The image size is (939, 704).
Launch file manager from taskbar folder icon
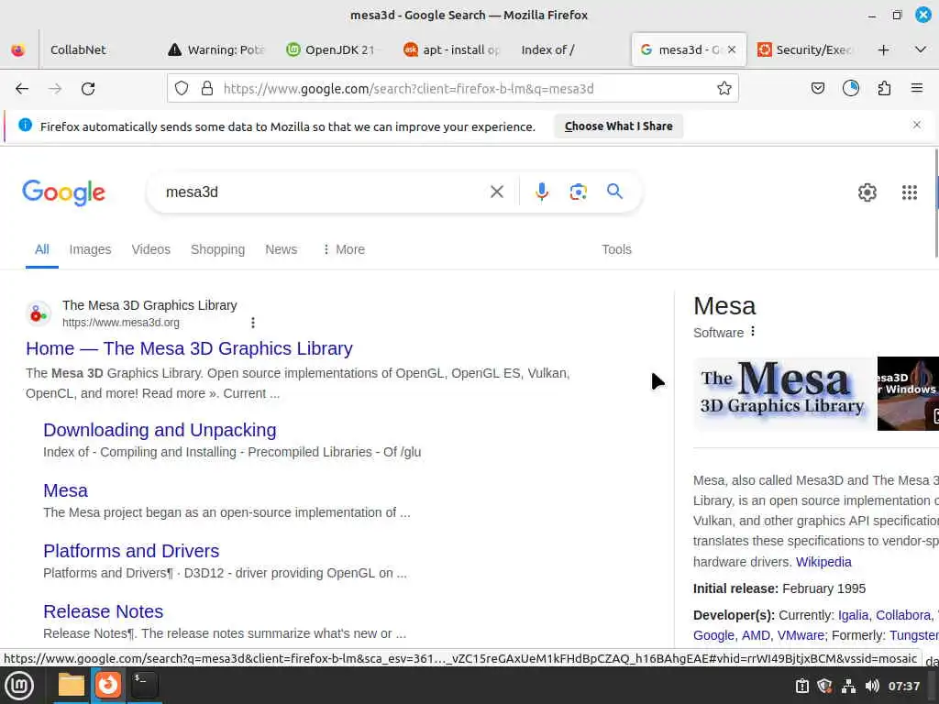[71, 686]
